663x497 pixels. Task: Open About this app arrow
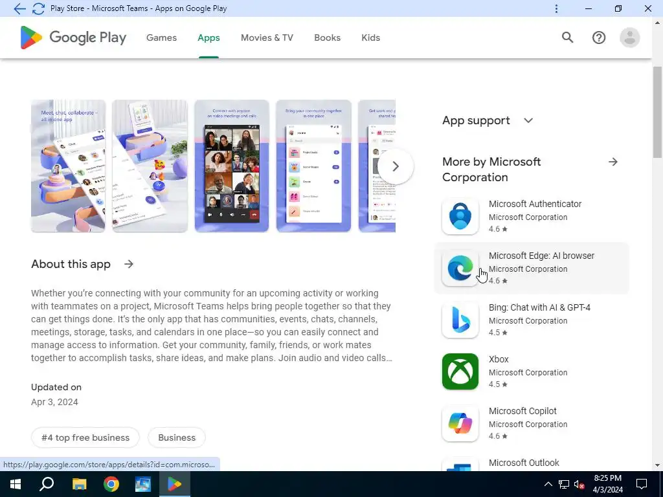click(129, 264)
